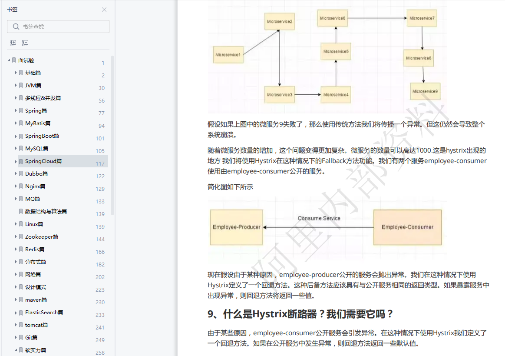Open the MySQL篇 bookmark
Image resolution: width=505 pixels, height=356 pixels.
[x=37, y=148]
